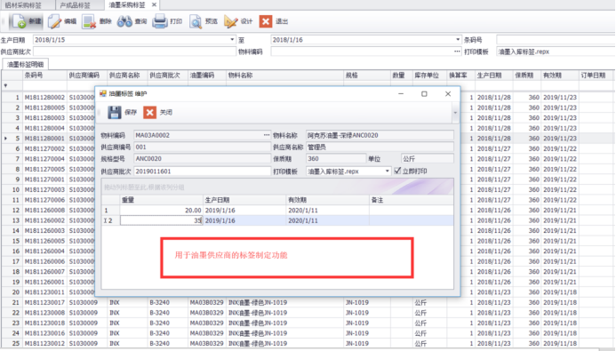Click the main 打印模板 field 油墨入库标签.repx
Viewport: 616px width, 351px height.
click(x=556, y=52)
